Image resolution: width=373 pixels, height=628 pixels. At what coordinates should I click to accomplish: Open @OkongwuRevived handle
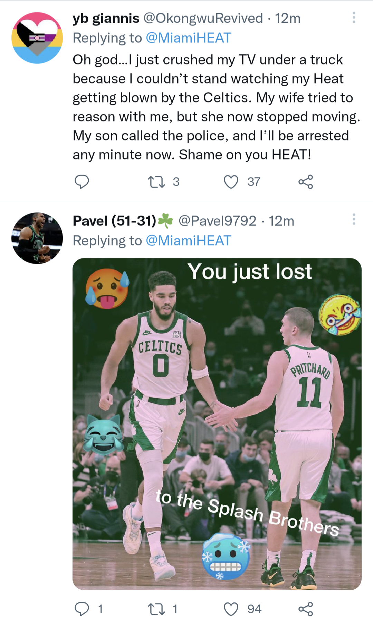(x=203, y=18)
